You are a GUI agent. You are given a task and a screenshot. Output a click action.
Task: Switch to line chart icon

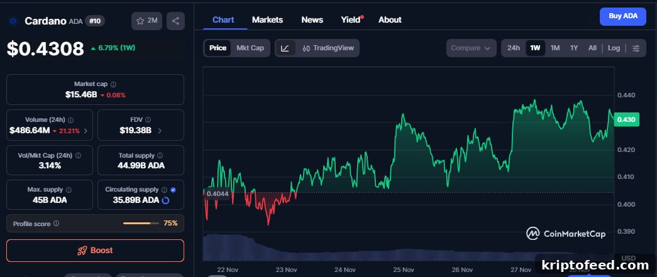pos(285,48)
